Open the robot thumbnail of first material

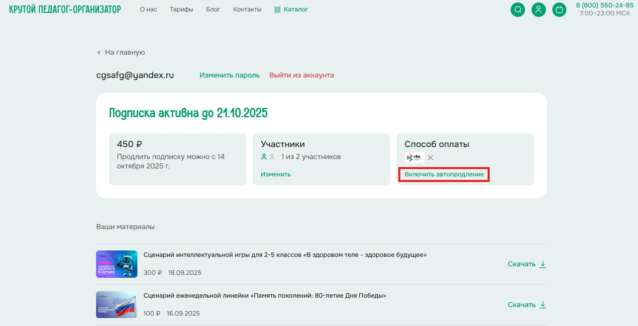116,264
